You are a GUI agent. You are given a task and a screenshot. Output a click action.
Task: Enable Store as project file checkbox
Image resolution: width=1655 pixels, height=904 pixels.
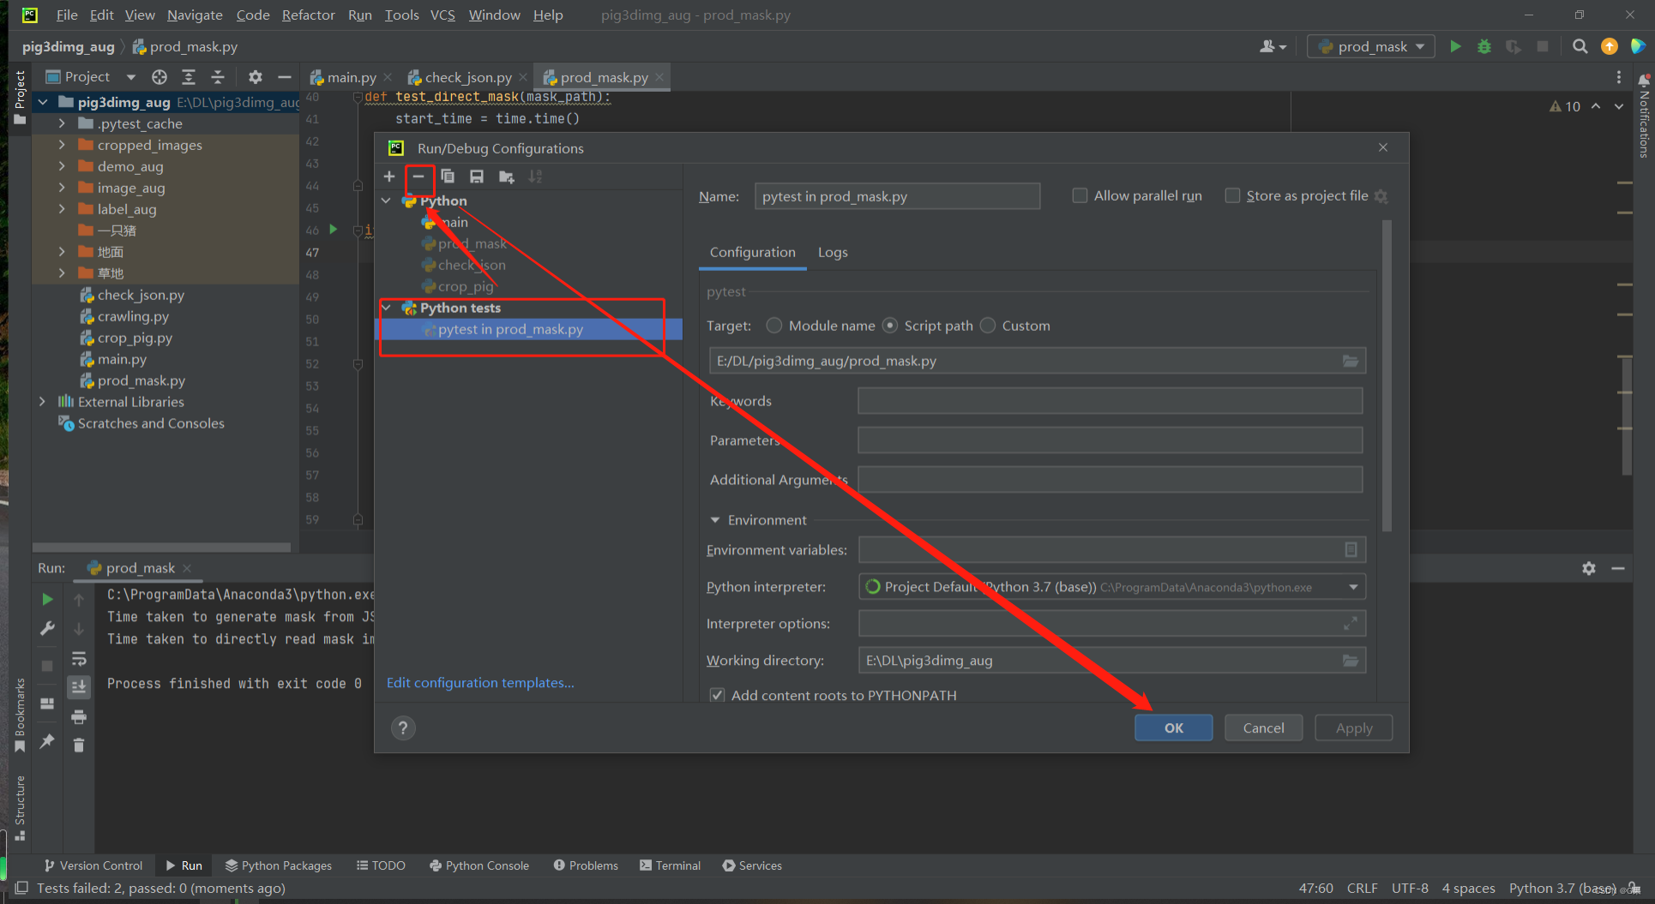[1232, 195]
